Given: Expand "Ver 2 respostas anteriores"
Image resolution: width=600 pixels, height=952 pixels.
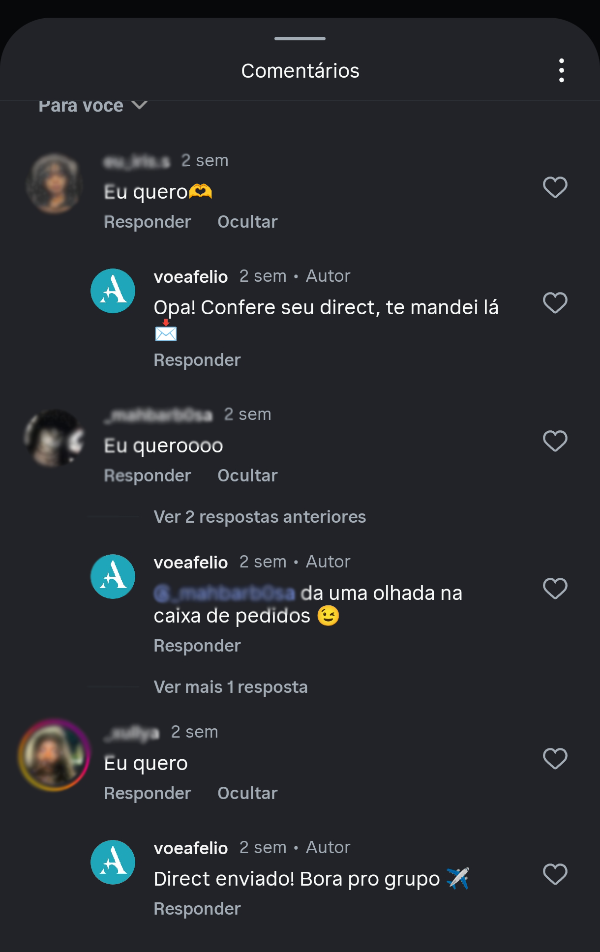Looking at the screenshot, I should tap(259, 516).
